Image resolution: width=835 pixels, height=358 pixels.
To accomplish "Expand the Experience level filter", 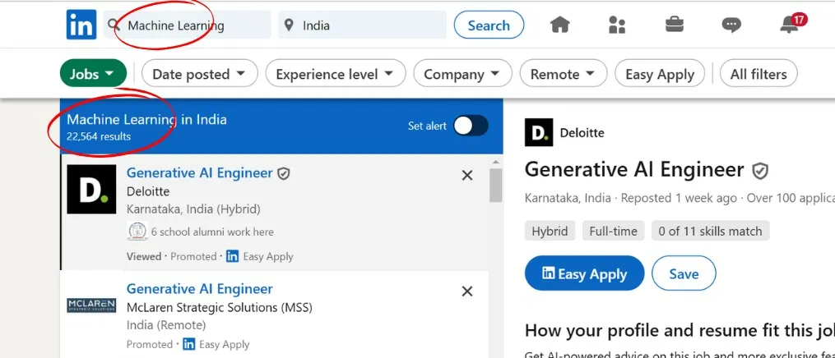I will pos(335,74).
